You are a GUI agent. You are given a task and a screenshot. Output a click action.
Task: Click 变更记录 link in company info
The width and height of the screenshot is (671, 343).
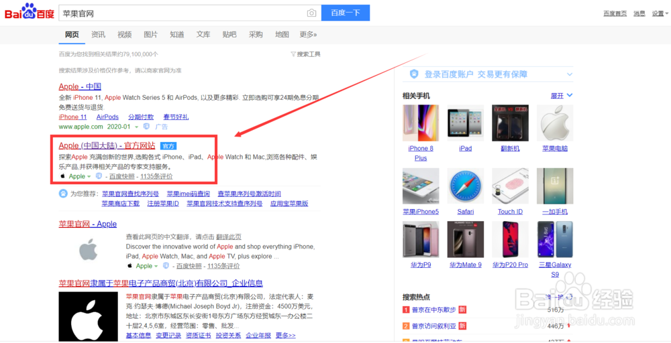[x=168, y=336]
